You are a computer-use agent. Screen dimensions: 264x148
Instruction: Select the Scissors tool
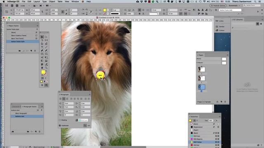[42, 58]
